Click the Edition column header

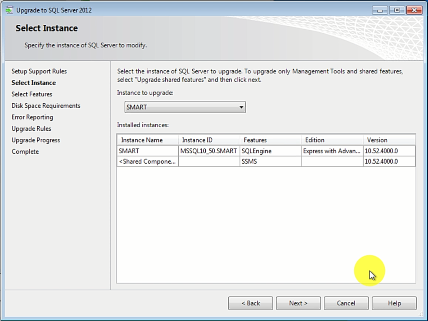pyautogui.click(x=332, y=140)
